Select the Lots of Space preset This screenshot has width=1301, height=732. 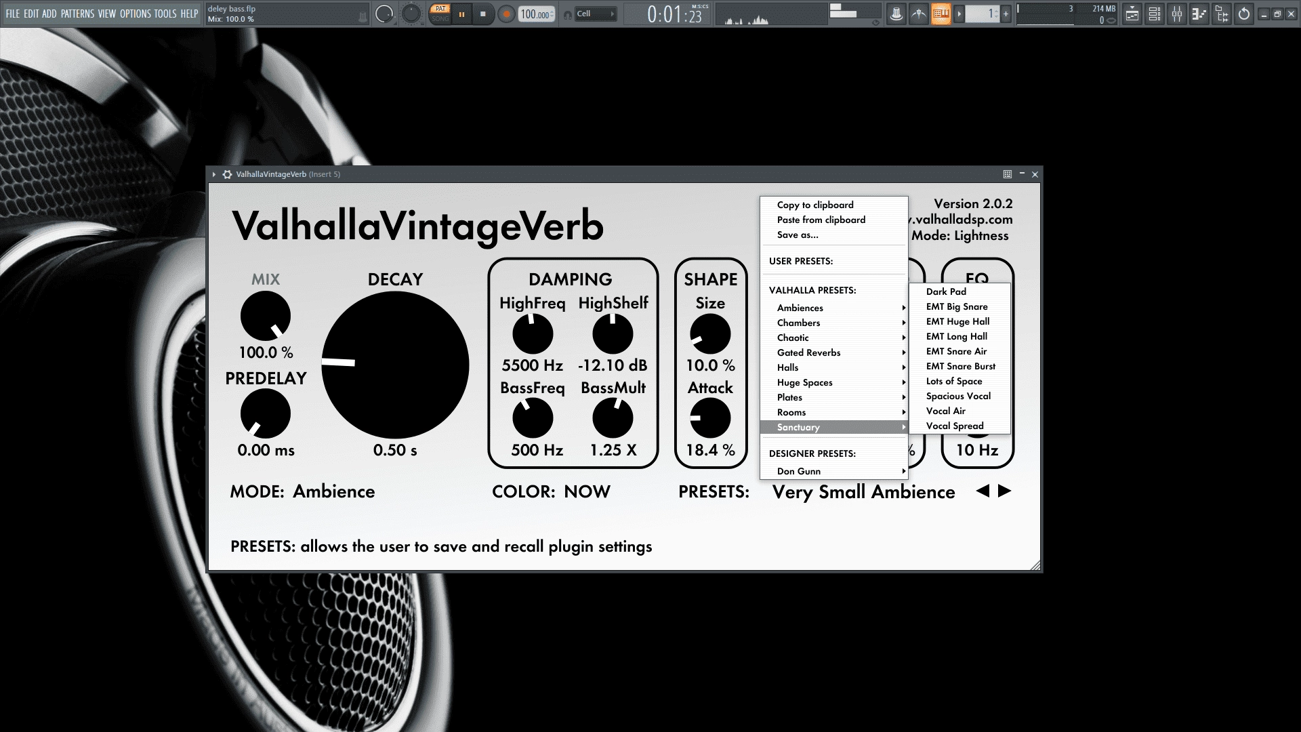[x=959, y=381]
